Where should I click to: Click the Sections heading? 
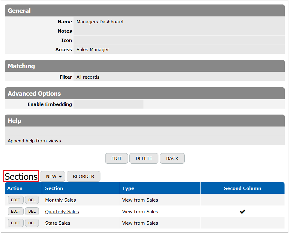pyautogui.click(x=21, y=176)
